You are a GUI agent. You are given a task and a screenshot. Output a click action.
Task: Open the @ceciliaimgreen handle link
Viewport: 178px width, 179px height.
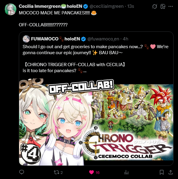pos(107,6)
